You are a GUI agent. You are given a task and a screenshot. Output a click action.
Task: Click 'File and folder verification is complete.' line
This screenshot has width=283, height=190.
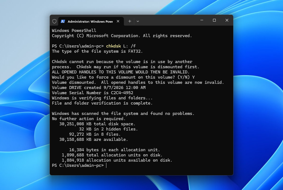click(102, 103)
